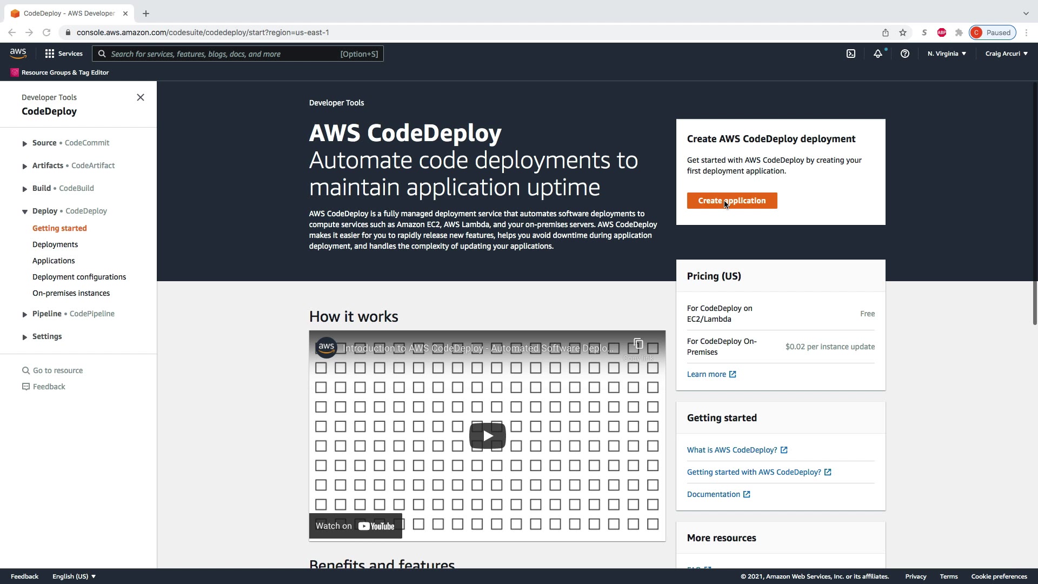Open the N. Virginia region dropdown
The width and height of the screenshot is (1038, 584).
(947, 54)
